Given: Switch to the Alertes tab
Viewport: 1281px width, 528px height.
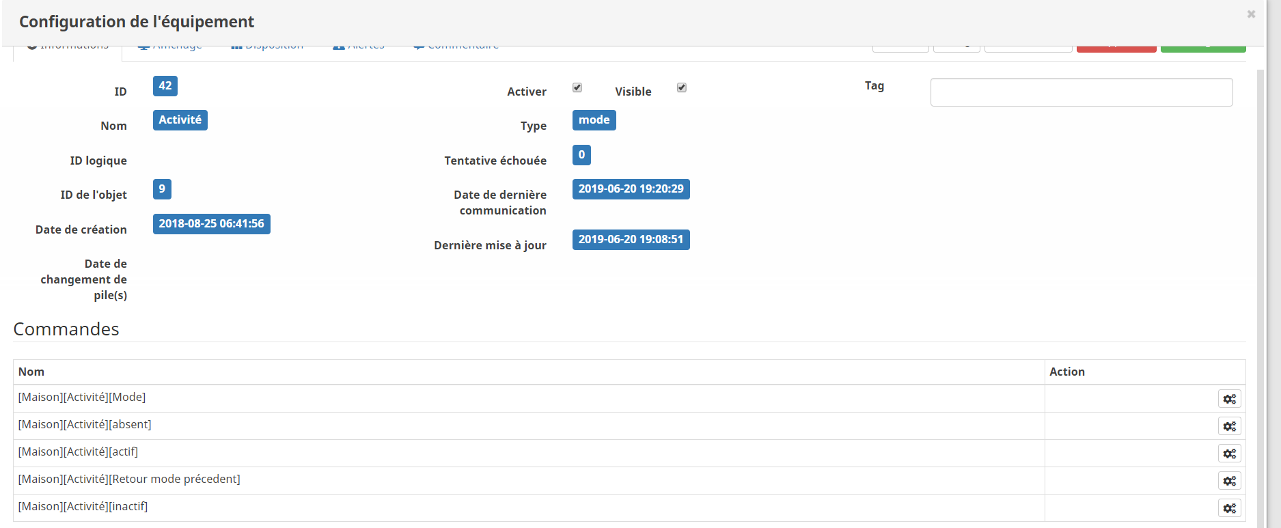Looking at the screenshot, I should pos(359,48).
